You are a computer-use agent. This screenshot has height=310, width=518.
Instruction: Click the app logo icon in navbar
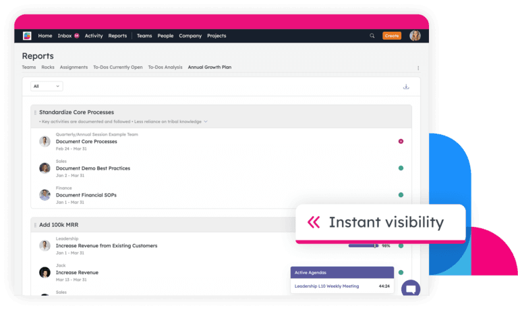pyautogui.click(x=27, y=36)
